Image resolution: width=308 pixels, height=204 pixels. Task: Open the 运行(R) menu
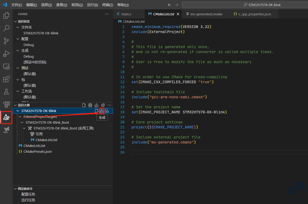[92, 5]
